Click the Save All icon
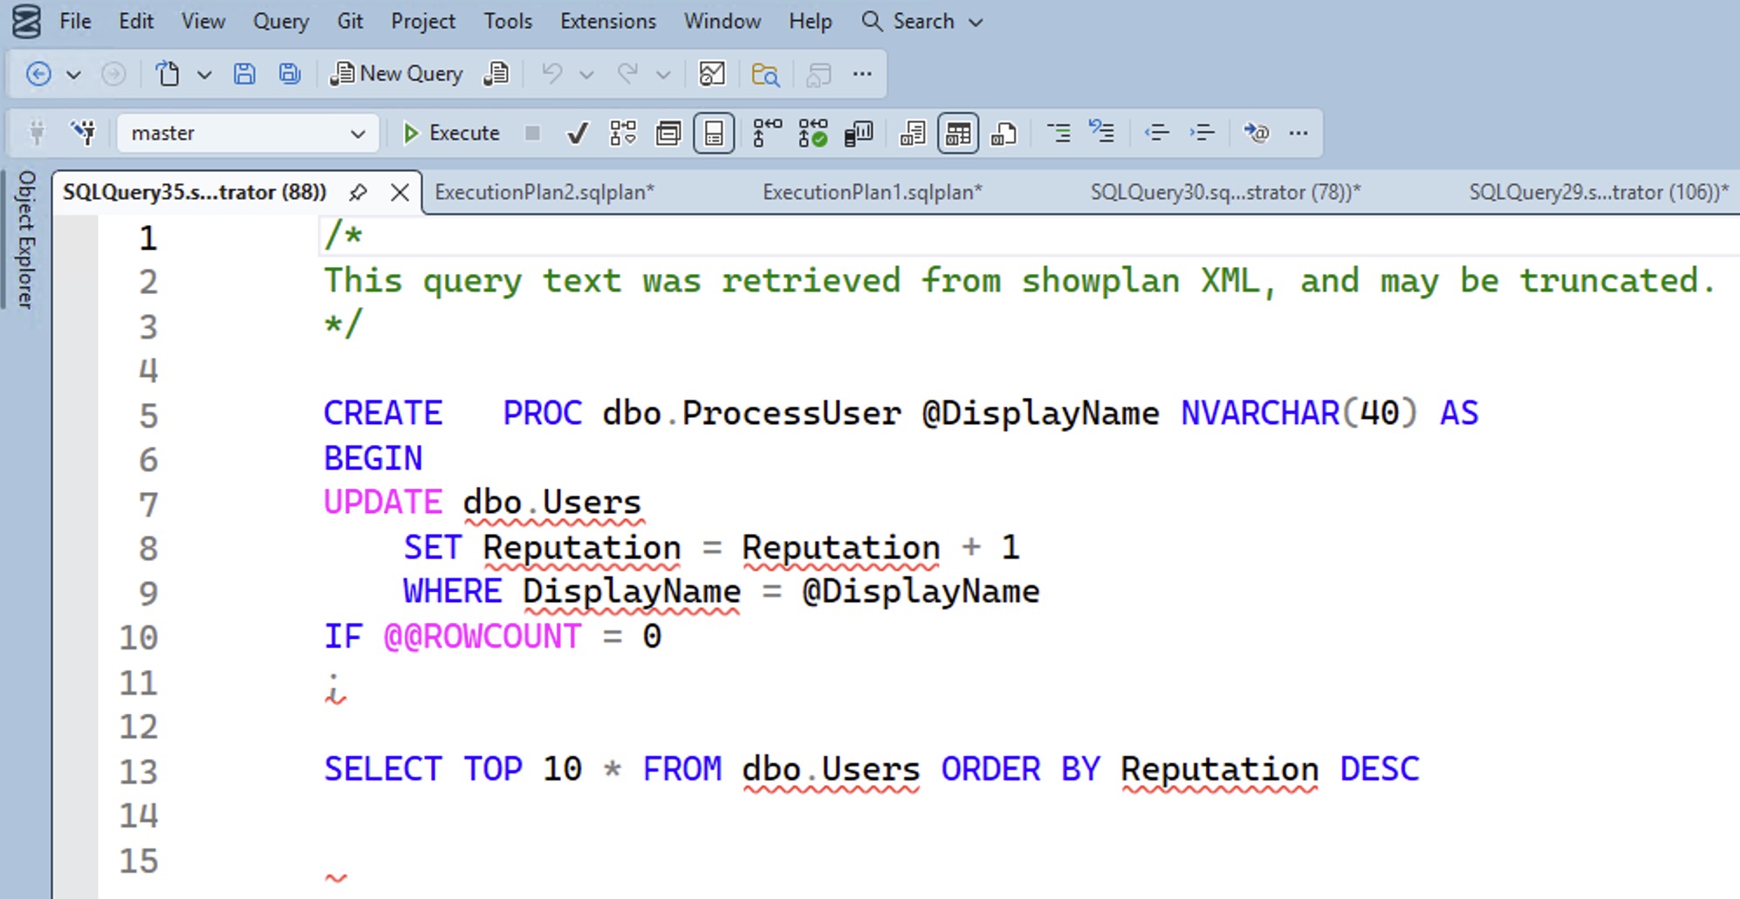The height and width of the screenshot is (899, 1740). point(290,74)
